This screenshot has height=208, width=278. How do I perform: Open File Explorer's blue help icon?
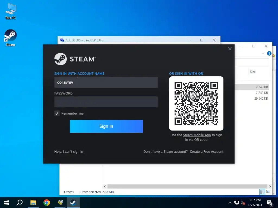pyautogui.click(x=269, y=53)
